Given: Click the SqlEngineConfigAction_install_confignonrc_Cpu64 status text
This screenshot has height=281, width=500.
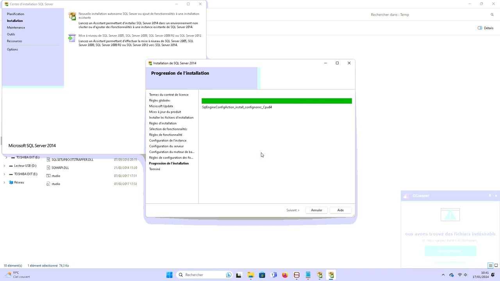Looking at the screenshot, I should pyautogui.click(x=237, y=107).
